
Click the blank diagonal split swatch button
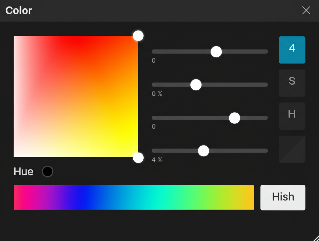coord(292,149)
